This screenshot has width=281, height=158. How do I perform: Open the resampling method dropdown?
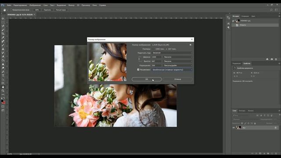[x=172, y=70]
